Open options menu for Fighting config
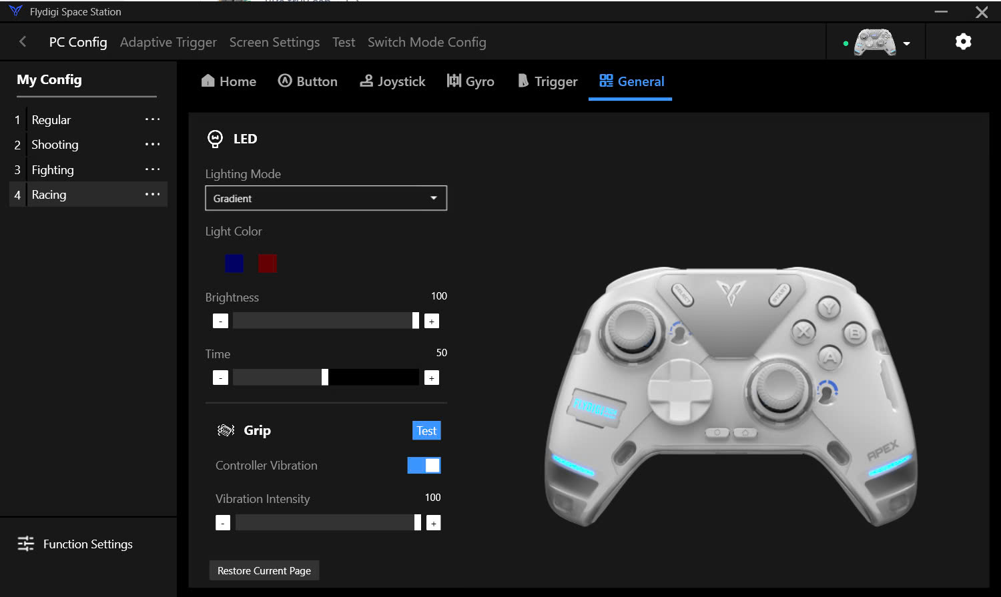 153,169
